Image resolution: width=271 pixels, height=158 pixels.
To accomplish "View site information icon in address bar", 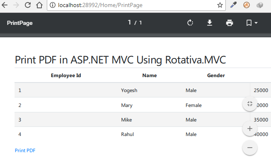I will (x=53, y=5).
